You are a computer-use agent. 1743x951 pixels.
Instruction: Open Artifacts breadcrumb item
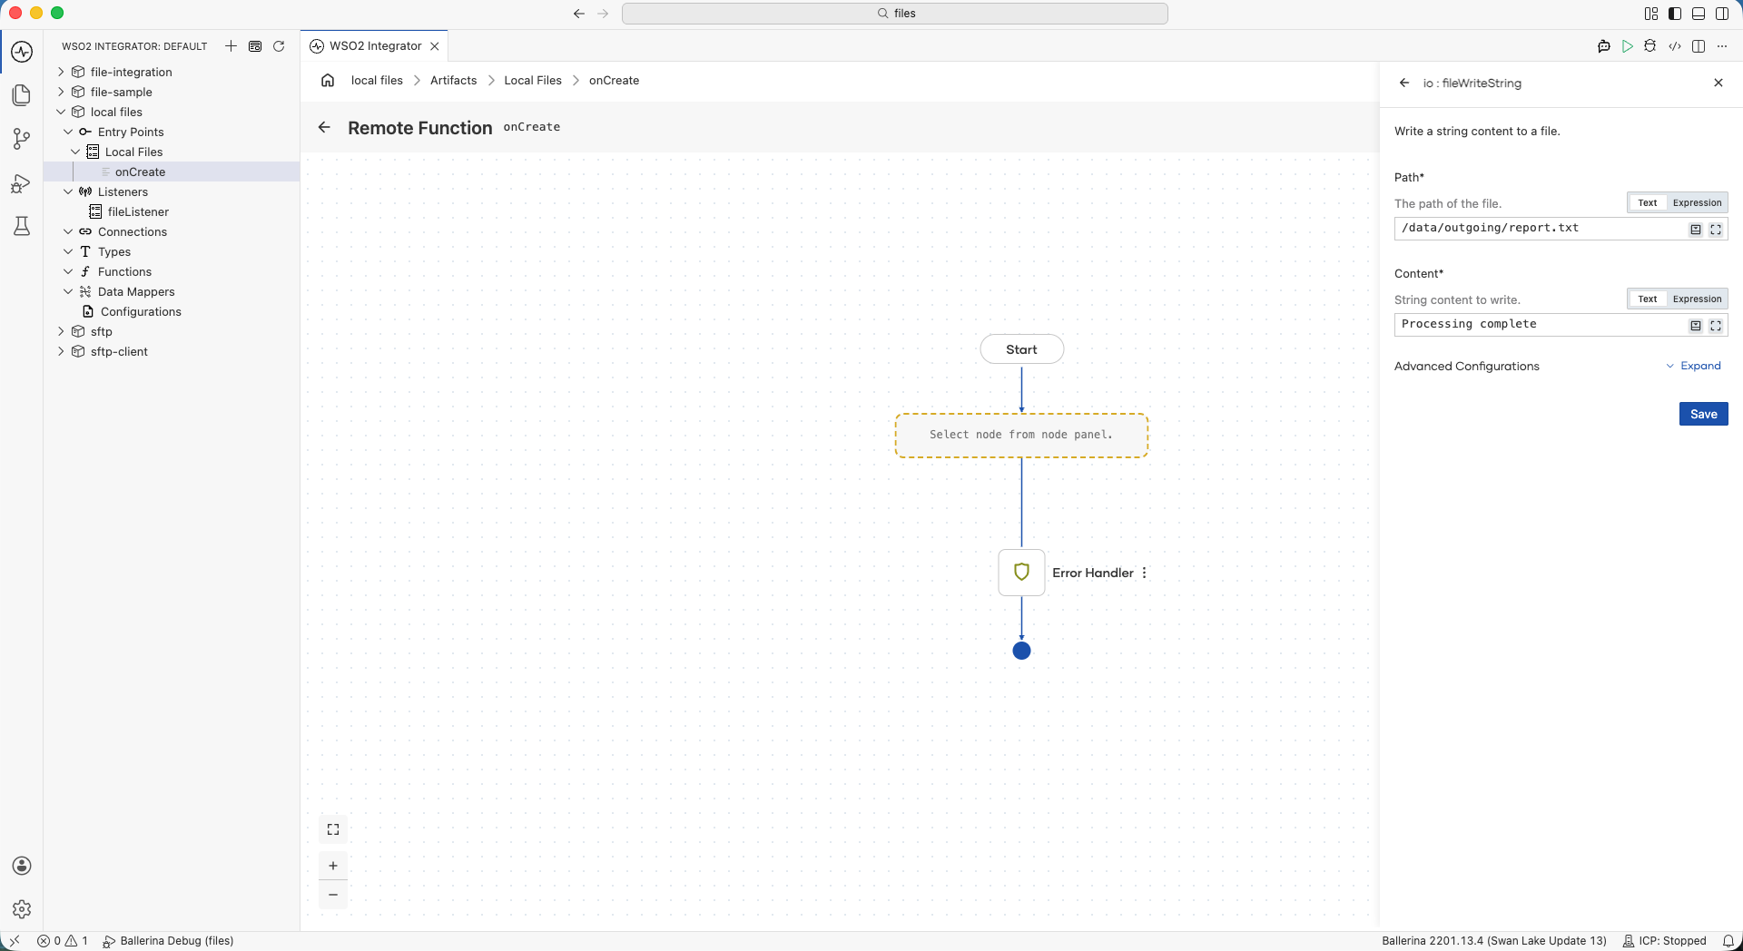[x=453, y=81]
